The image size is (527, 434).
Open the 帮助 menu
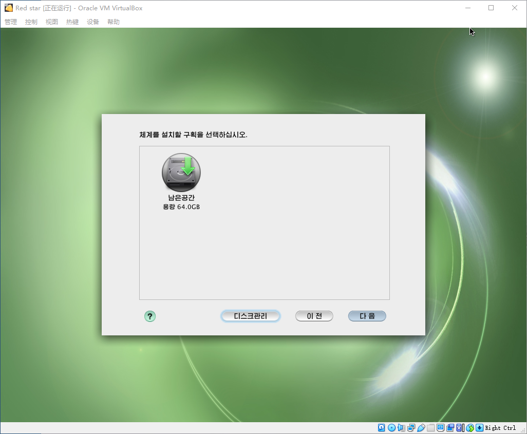point(114,22)
